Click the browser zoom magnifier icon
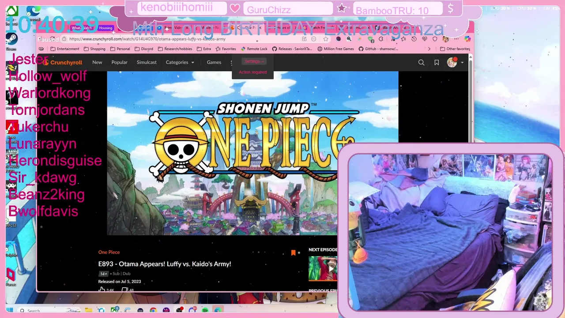565x318 pixels. (x=349, y=39)
